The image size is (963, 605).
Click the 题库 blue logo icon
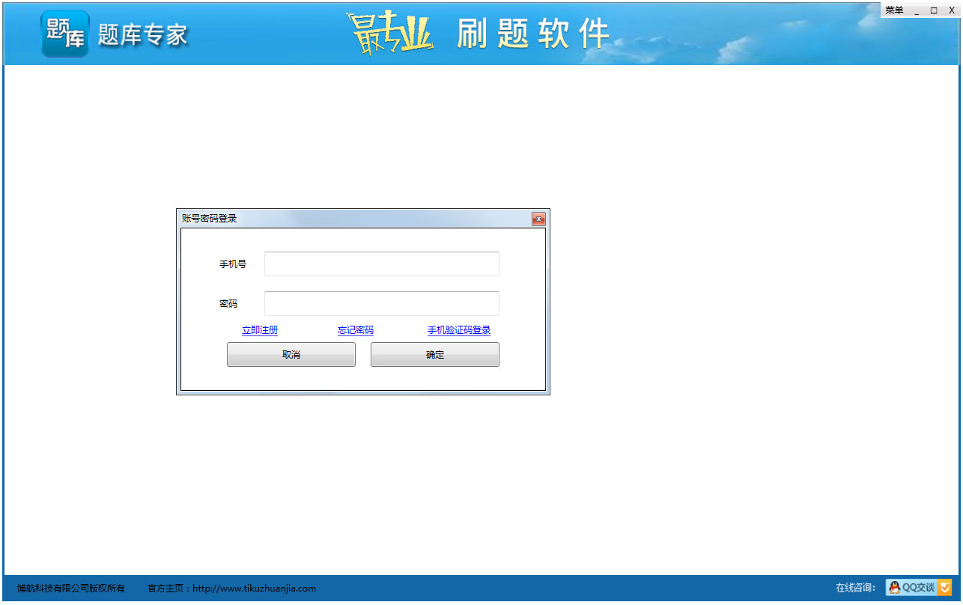coord(65,34)
